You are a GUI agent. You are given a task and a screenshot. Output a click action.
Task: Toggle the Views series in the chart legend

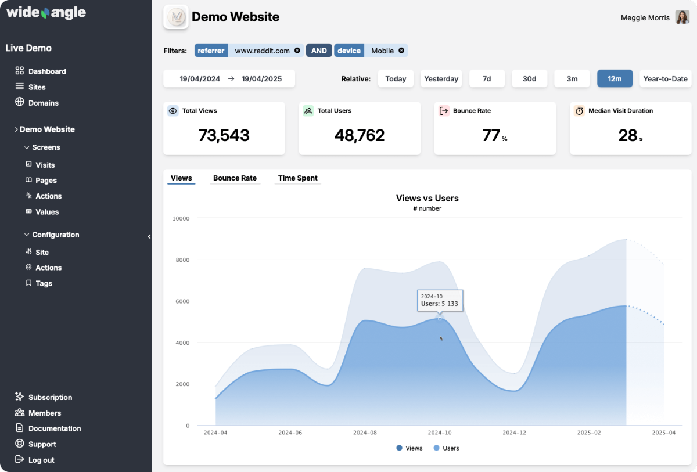pyautogui.click(x=409, y=448)
